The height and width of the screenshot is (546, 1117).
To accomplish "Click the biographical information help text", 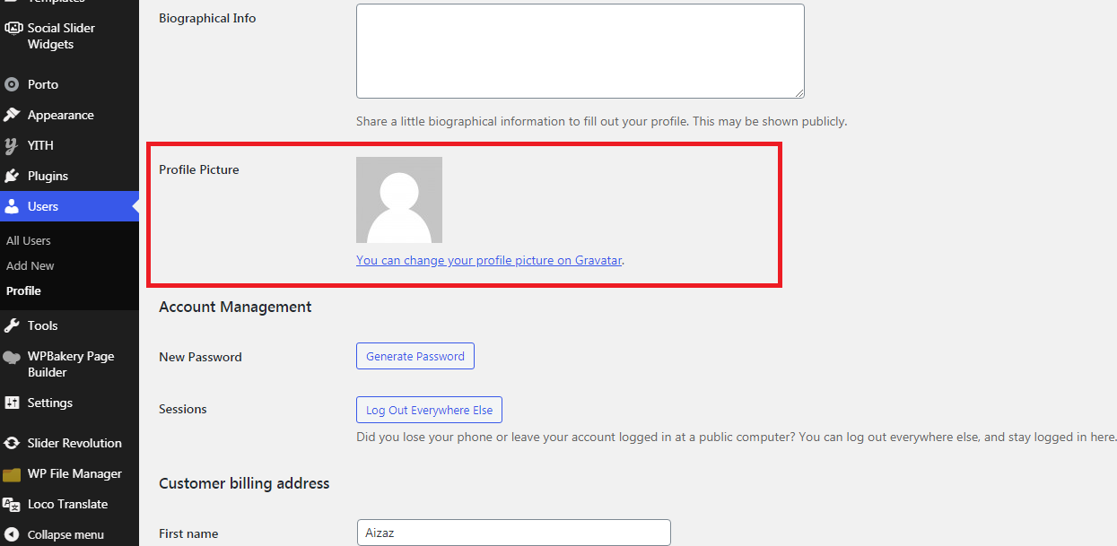I will pyautogui.click(x=601, y=121).
